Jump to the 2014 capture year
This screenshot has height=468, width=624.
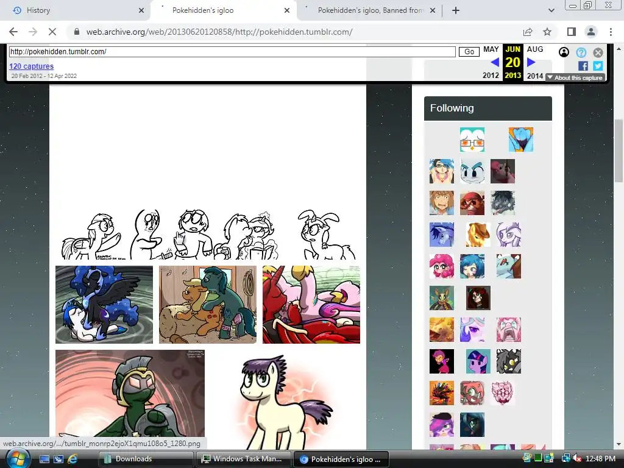pyautogui.click(x=535, y=76)
